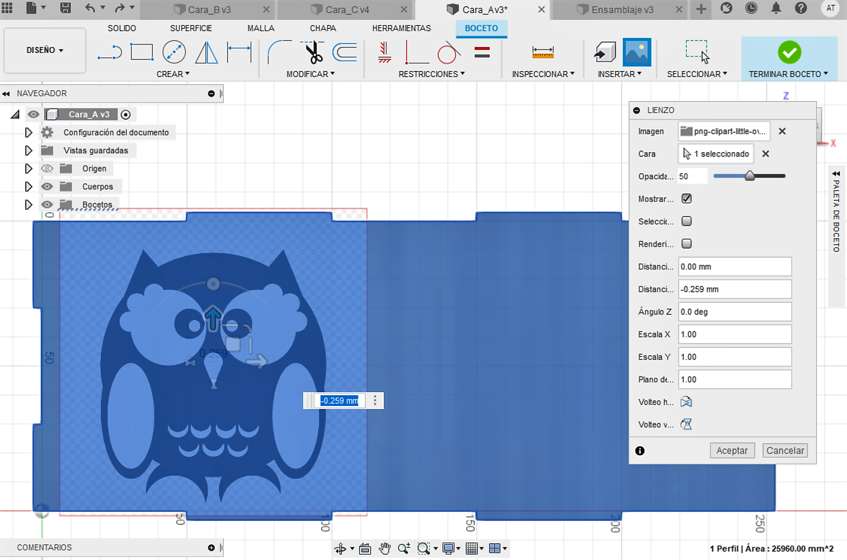Switch to the Ensamblaje v3 document tab
This screenshot has width=847, height=560.
621,10
